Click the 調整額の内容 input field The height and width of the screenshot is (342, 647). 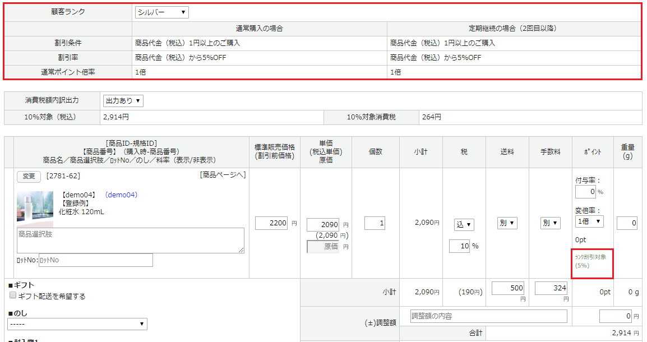487,316
